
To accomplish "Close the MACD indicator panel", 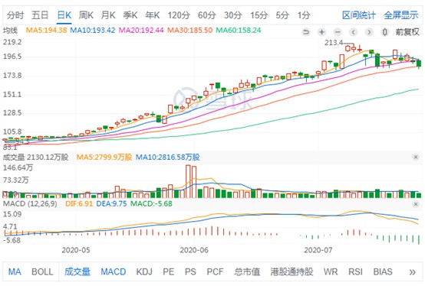I will coord(416,204).
